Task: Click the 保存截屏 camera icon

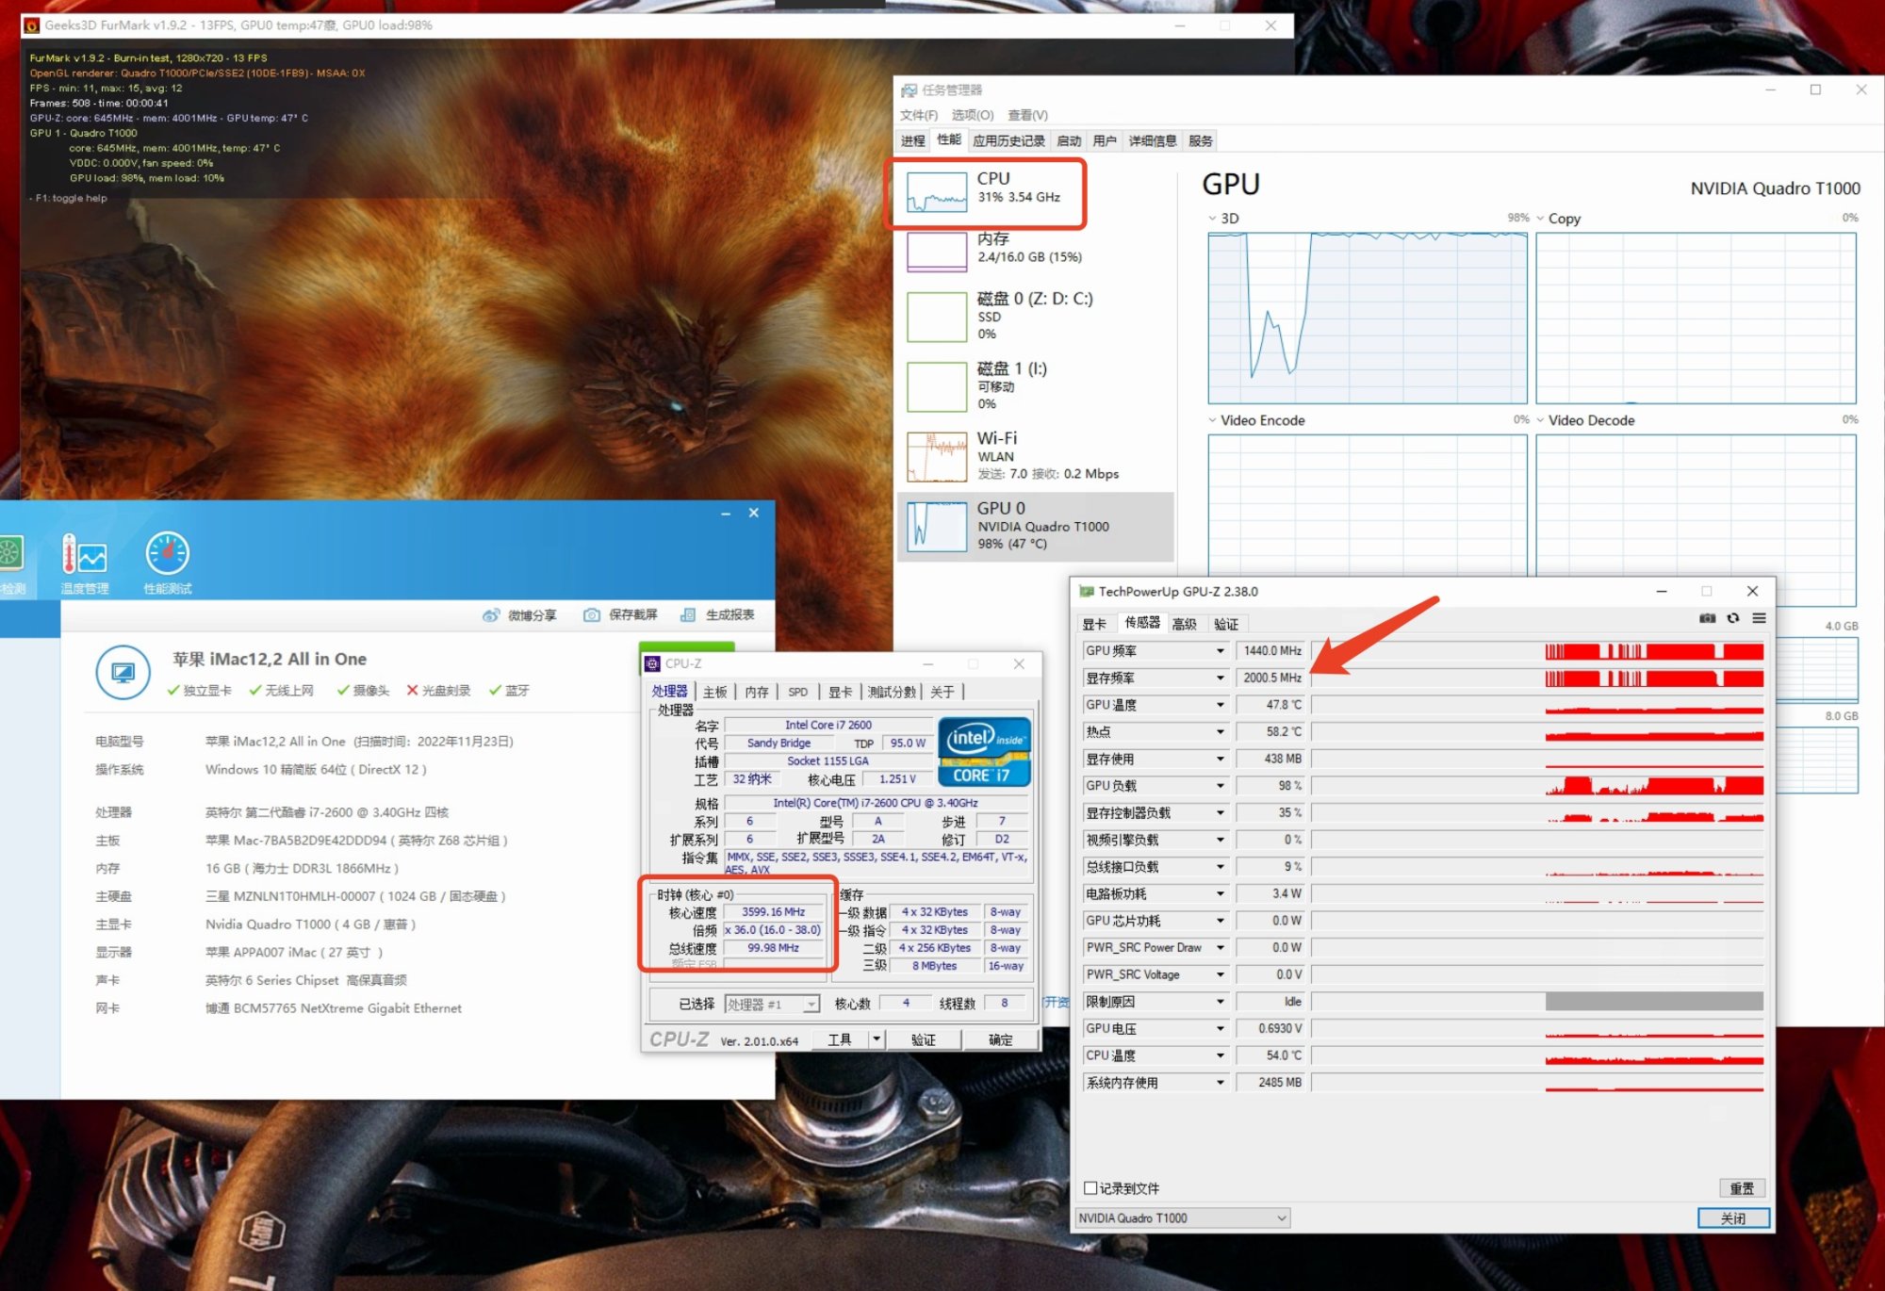Action: 592,615
